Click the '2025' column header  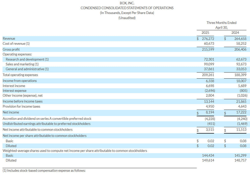205,33
